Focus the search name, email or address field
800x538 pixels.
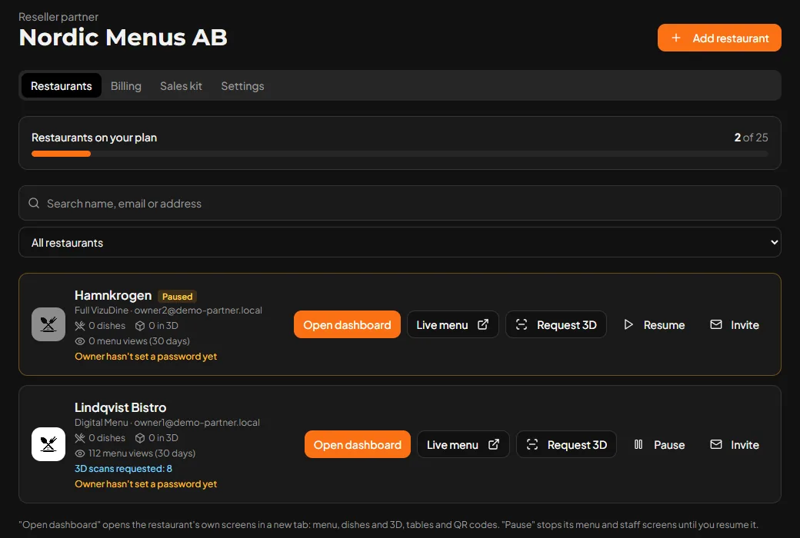[x=400, y=203]
